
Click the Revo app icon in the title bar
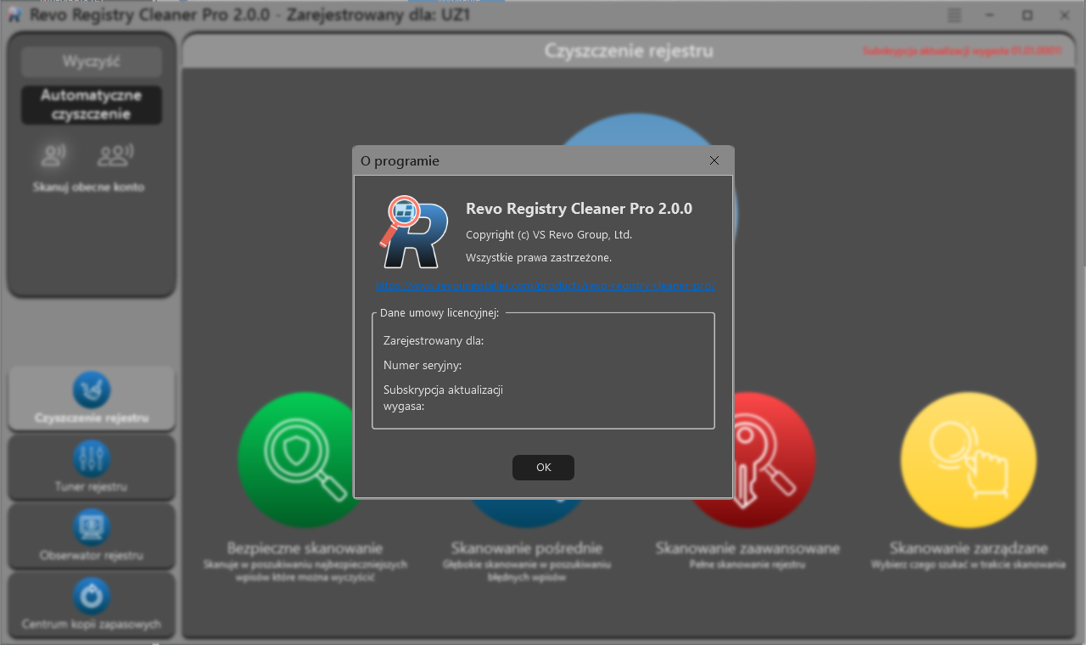[14, 15]
